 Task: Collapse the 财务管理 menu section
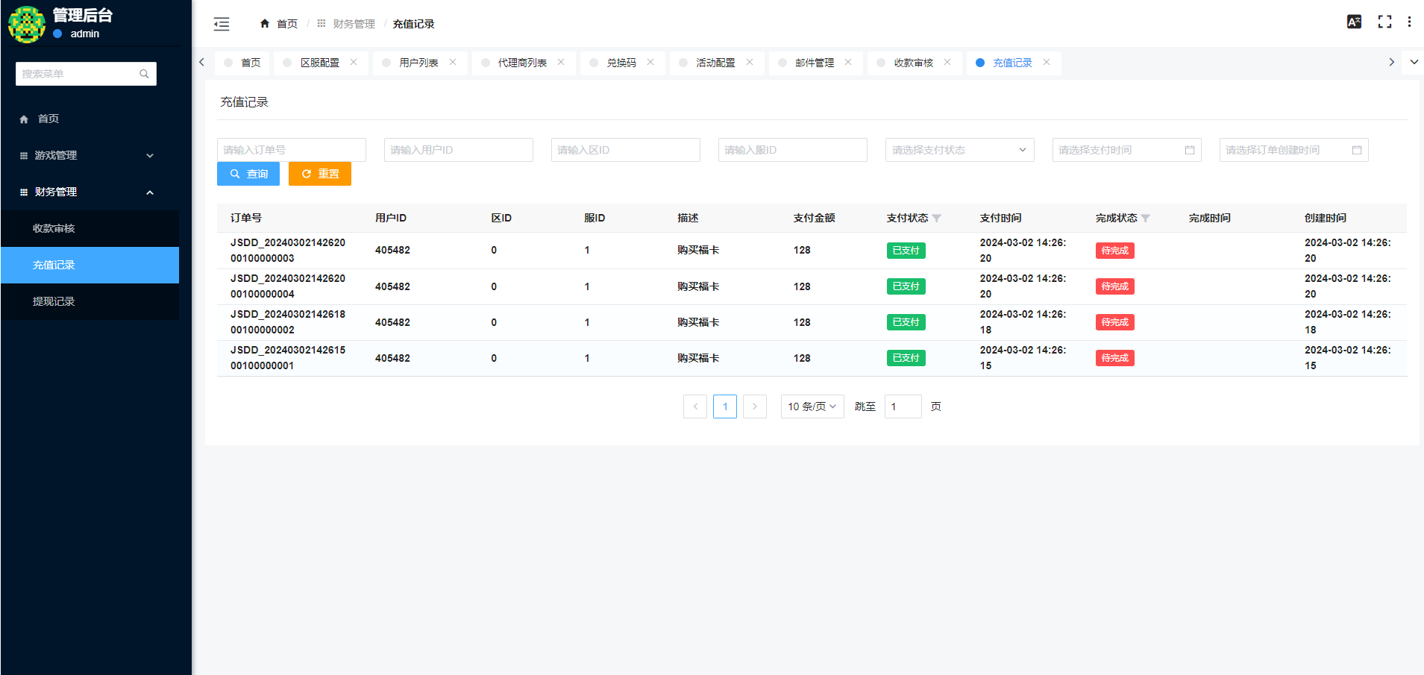click(90, 192)
